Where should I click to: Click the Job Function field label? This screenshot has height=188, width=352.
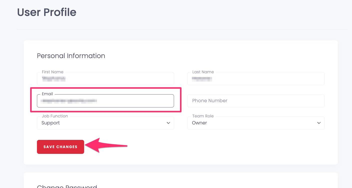tap(55, 116)
